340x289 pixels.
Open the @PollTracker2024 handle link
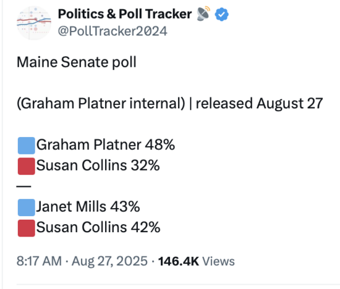click(113, 31)
